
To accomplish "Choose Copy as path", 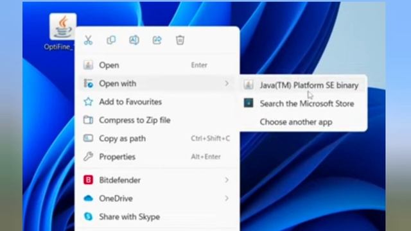I will [157, 139].
